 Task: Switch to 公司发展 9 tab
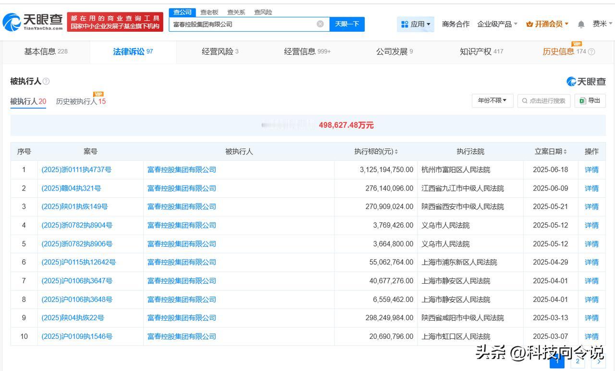pyautogui.click(x=394, y=52)
